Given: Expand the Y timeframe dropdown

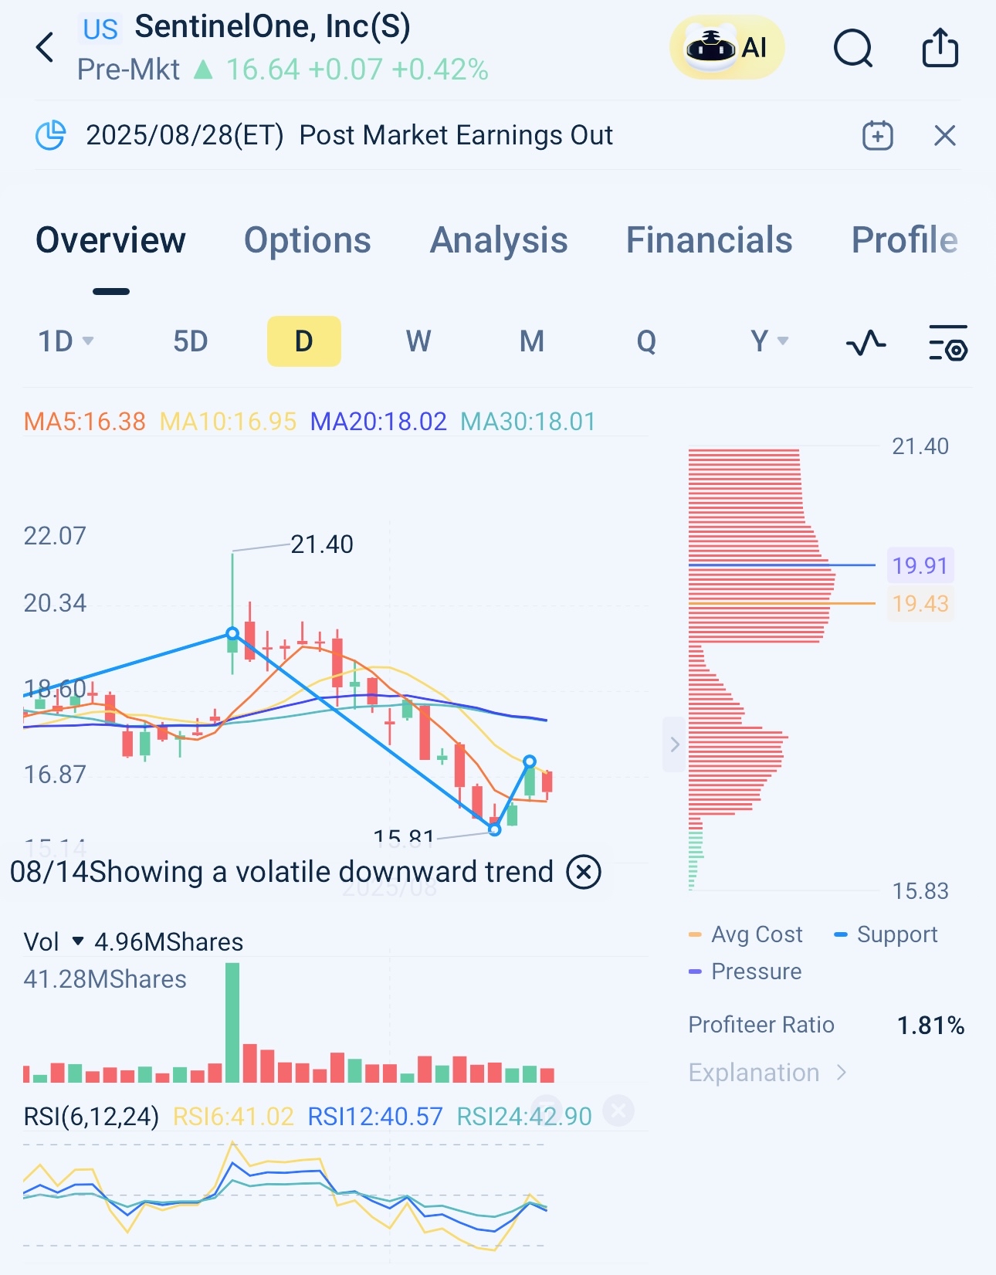Looking at the screenshot, I should pyautogui.click(x=769, y=341).
